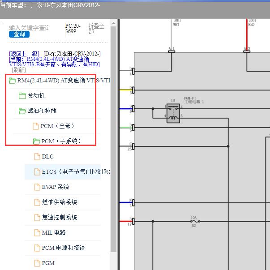
Task: Click the MIL 电路 page icon
Action: pos(37,233)
